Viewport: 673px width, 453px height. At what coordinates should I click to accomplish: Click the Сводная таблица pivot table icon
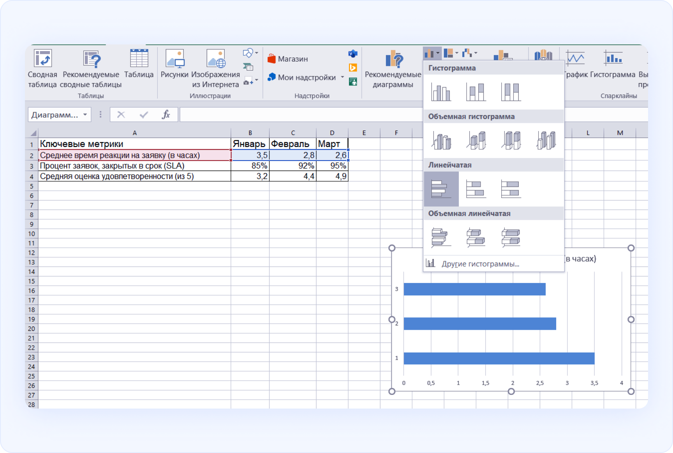42,59
